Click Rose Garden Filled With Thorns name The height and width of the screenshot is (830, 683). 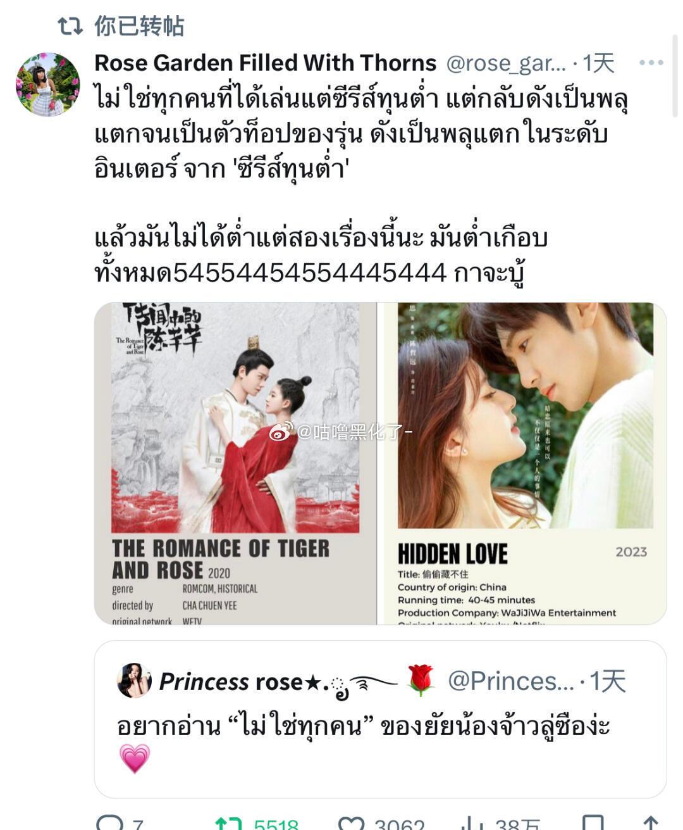tap(265, 63)
